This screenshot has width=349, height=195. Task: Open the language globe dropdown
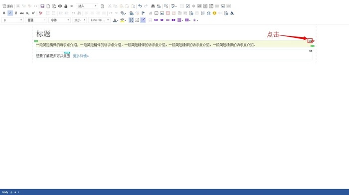pos(123,13)
